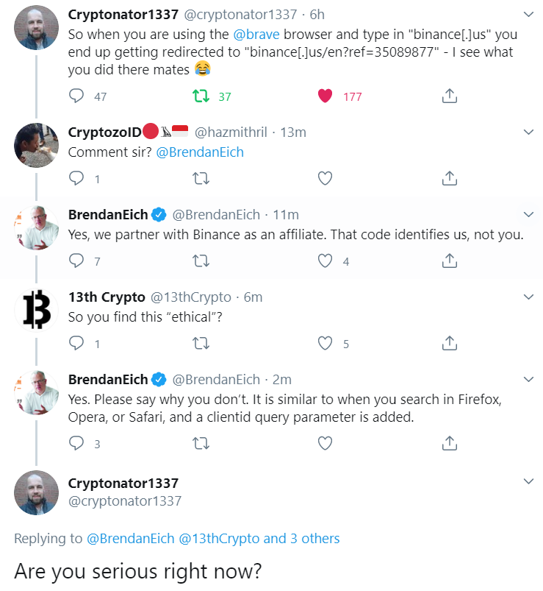This screenshot has height=591, width=543.
Task: Share Cryptonator1337's top tweet
Action: tap(450, 96)
